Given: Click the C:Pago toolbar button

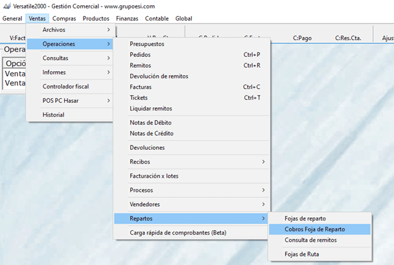Looking at the screenshot, I should [x=302, y=38].
